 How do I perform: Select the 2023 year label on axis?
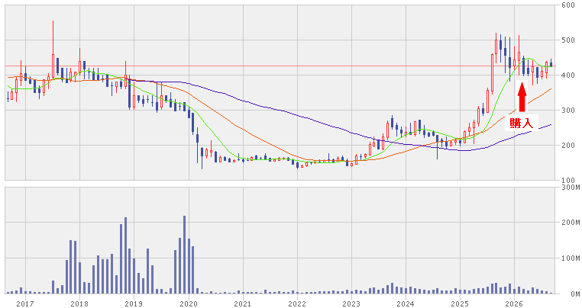click(351, 304)
